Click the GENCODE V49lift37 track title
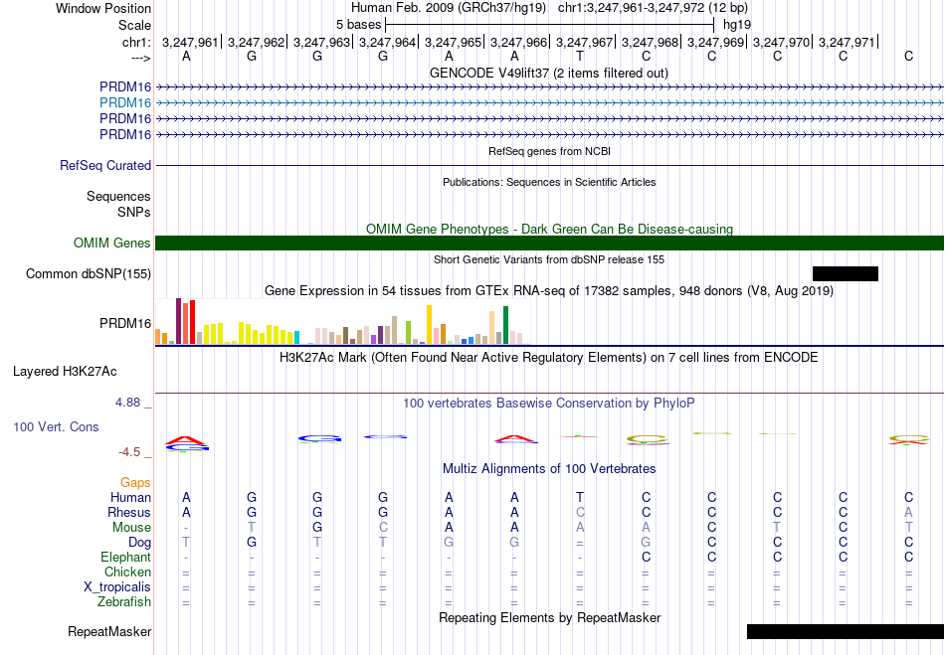Image resolution: width=945 pixels, height=655 pixels. coord(549,74)
